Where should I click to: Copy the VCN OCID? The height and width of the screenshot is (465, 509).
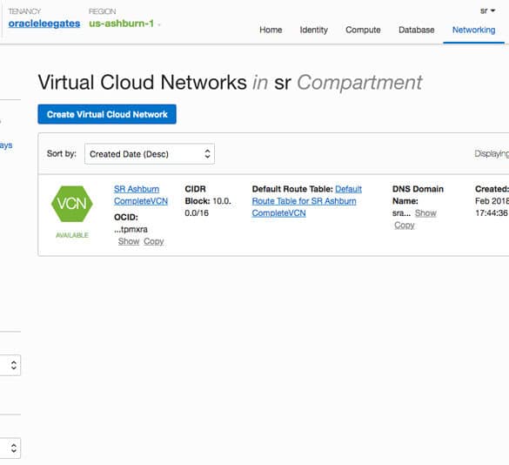(x=153, y=241)
